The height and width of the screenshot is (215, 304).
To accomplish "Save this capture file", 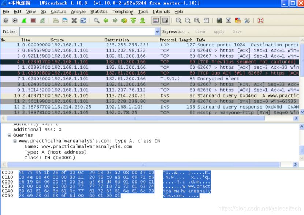I will pyautogui.click(x=65, y=20).
